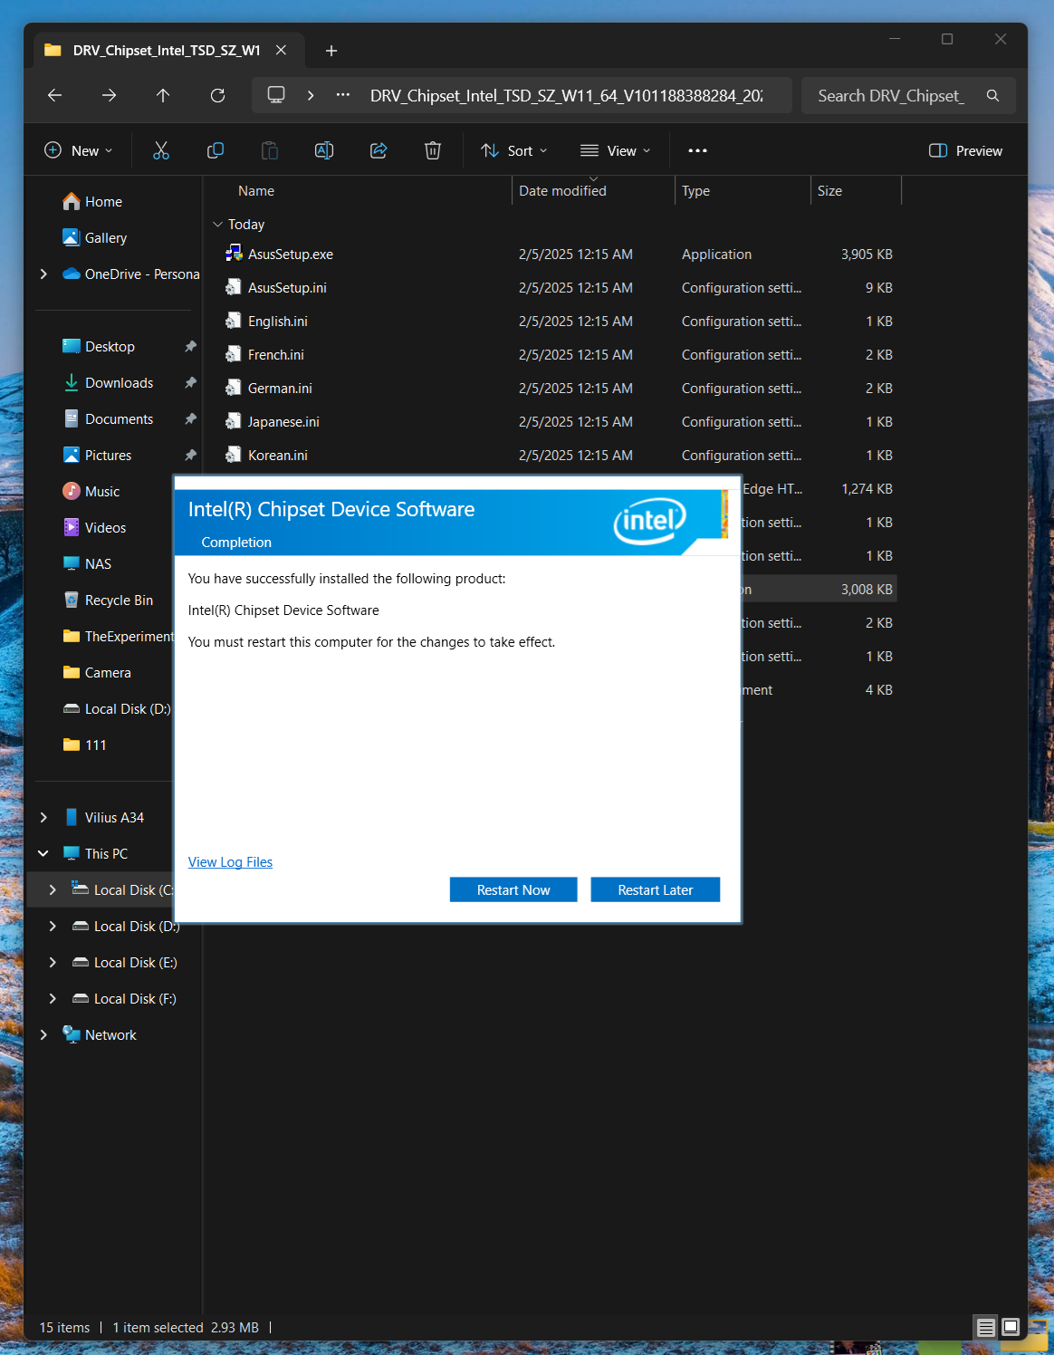Open the AsusSetup.exe file
This screenshot has width=1054, height=1355.
[x=291, y=255]
